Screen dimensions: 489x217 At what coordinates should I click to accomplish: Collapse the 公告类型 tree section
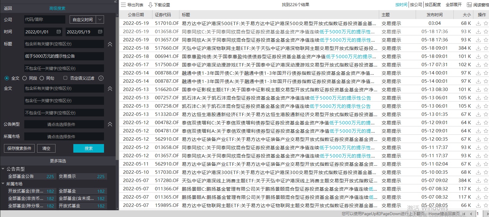click(x=3, y=169)
